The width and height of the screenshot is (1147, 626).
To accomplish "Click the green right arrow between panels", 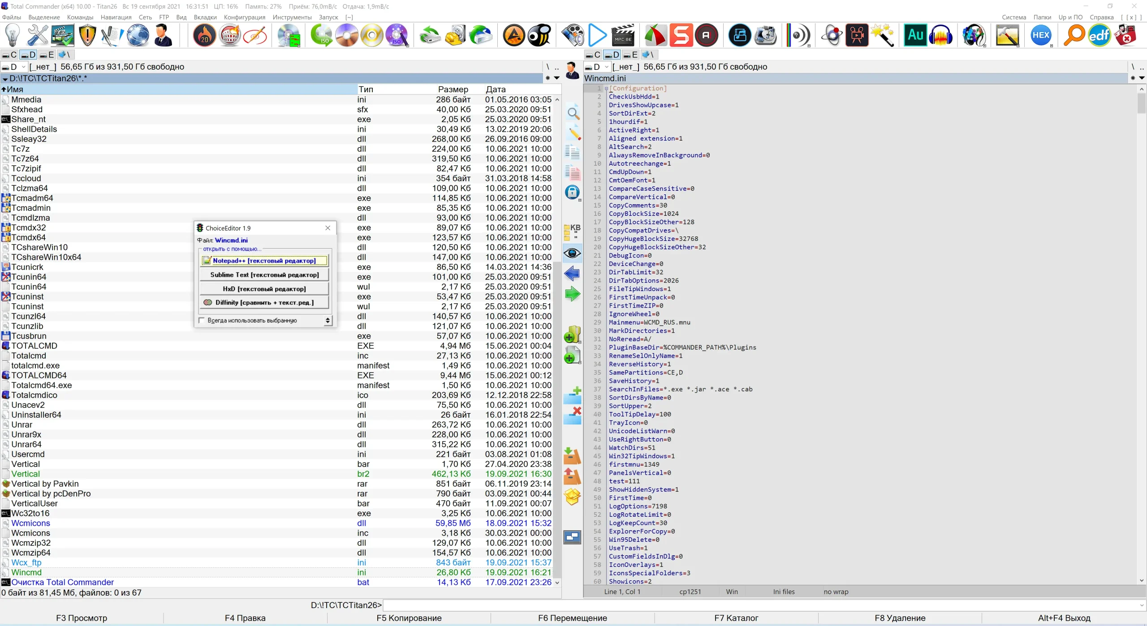I will (572, 294).
